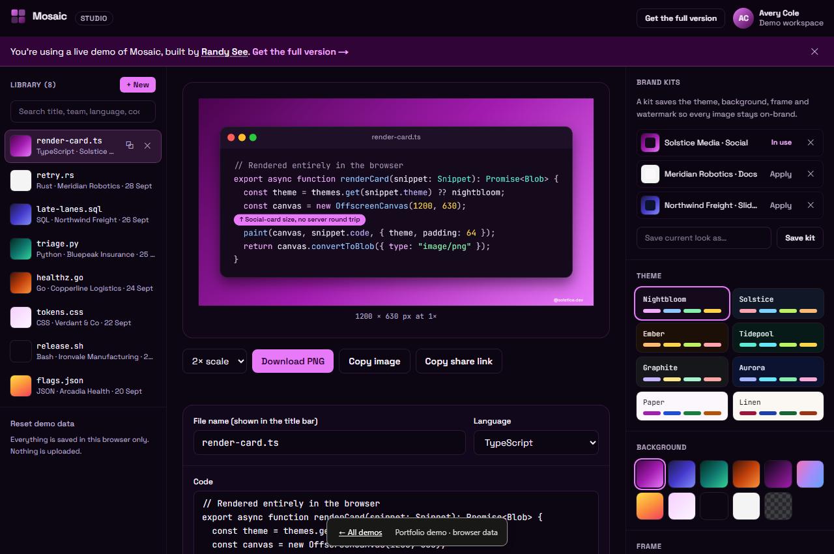Click the Save kit button
Screen dimensions: 834x554
click(800, 238)
